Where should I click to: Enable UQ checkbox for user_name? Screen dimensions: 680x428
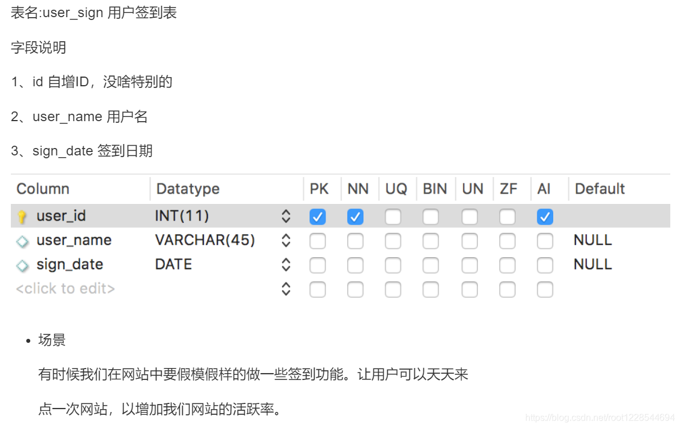[x=393, y=241]
